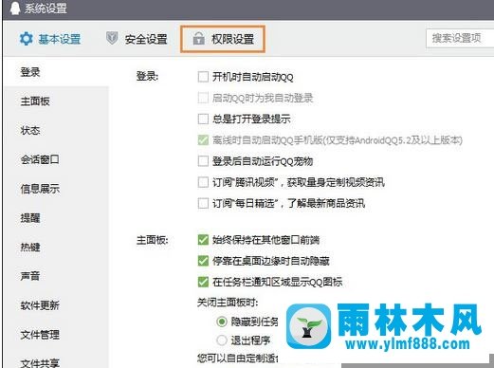The width and height of the screenshot is (494, 368).
Task: Enable 开机时自动启动QQ checkbox
Action: coord(203,77)
